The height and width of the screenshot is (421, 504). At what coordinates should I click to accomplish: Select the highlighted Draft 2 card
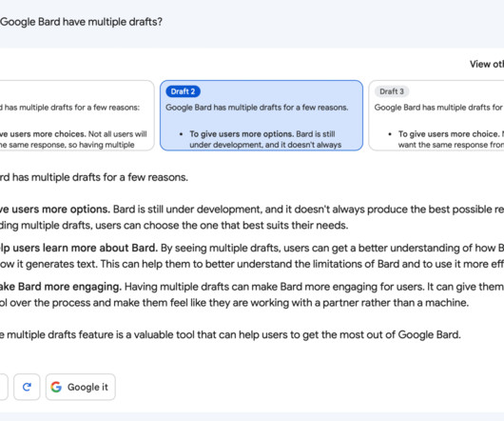[x=262, y=115]
